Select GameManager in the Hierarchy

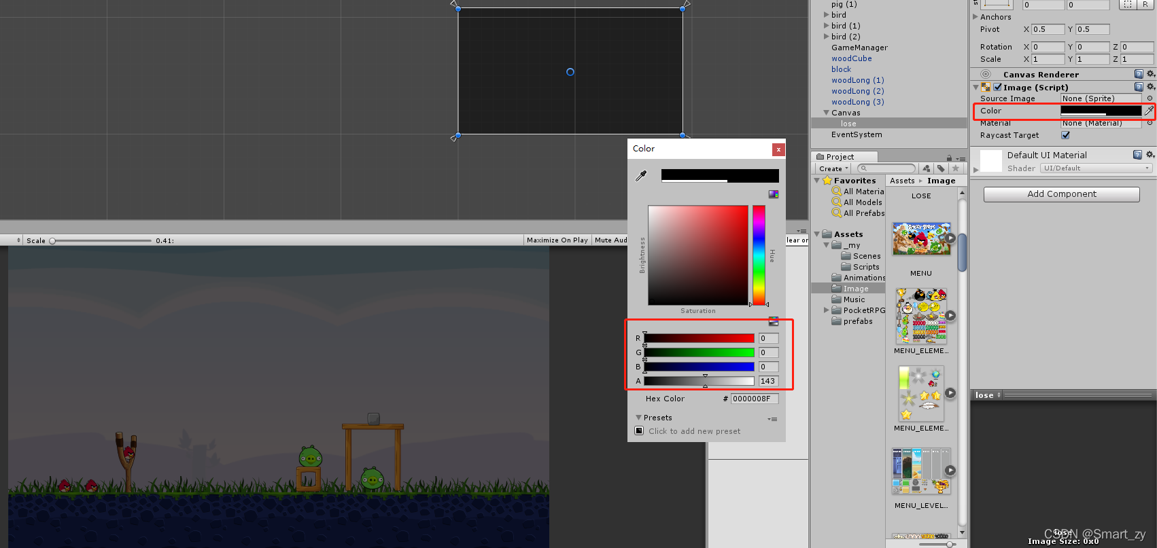(x=859, y=48)
